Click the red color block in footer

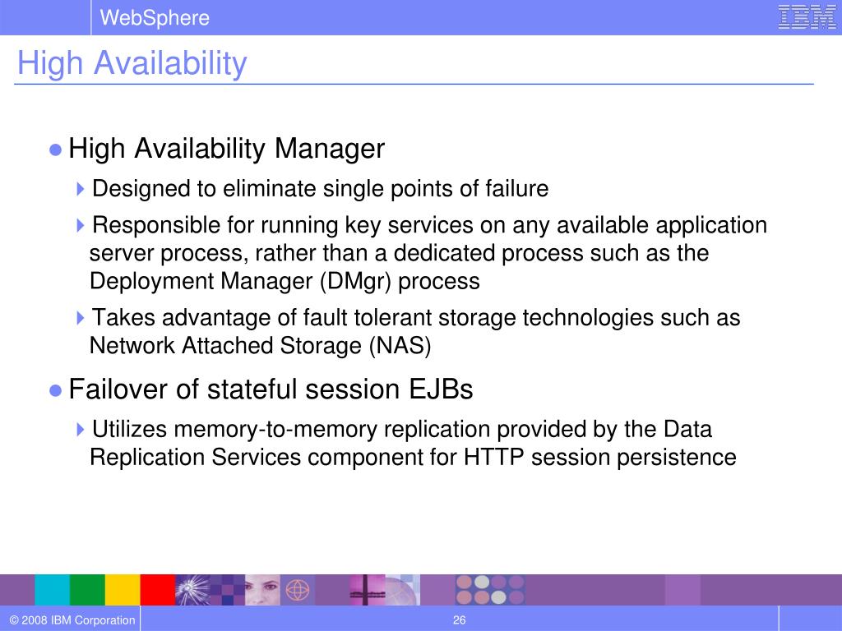[157, 590]
